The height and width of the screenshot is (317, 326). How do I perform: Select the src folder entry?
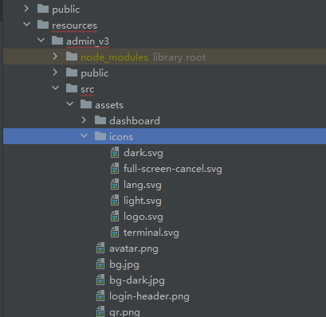point(88,89)
